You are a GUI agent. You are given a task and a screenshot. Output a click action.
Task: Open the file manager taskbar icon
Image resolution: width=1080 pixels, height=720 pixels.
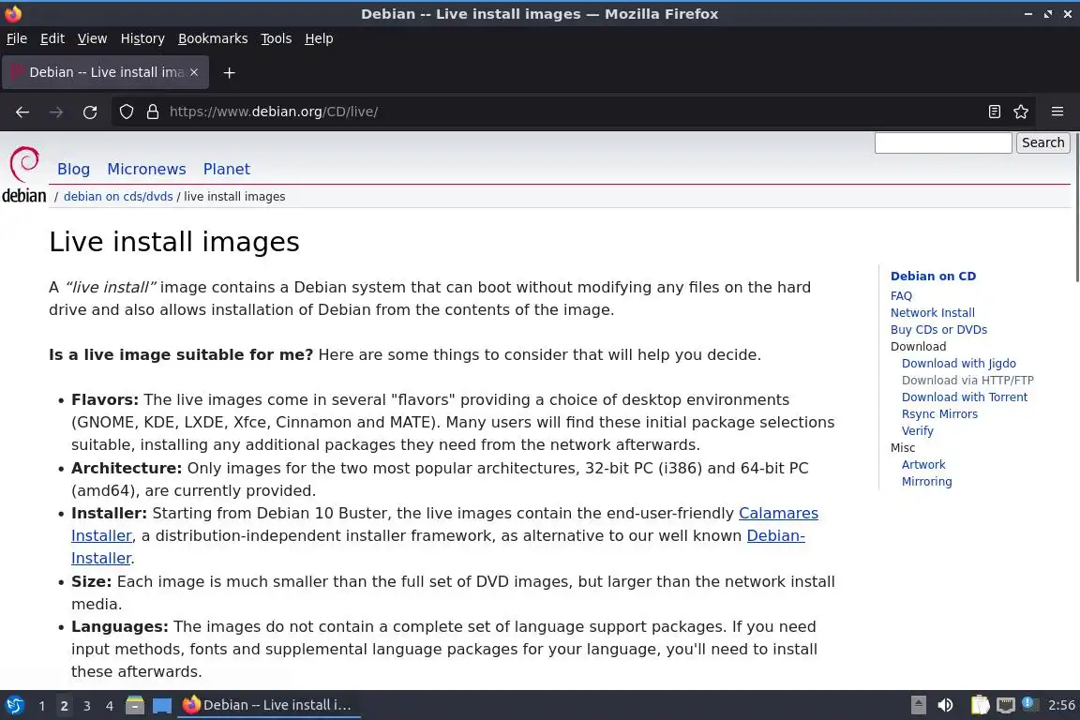click(x=135, y=705)
